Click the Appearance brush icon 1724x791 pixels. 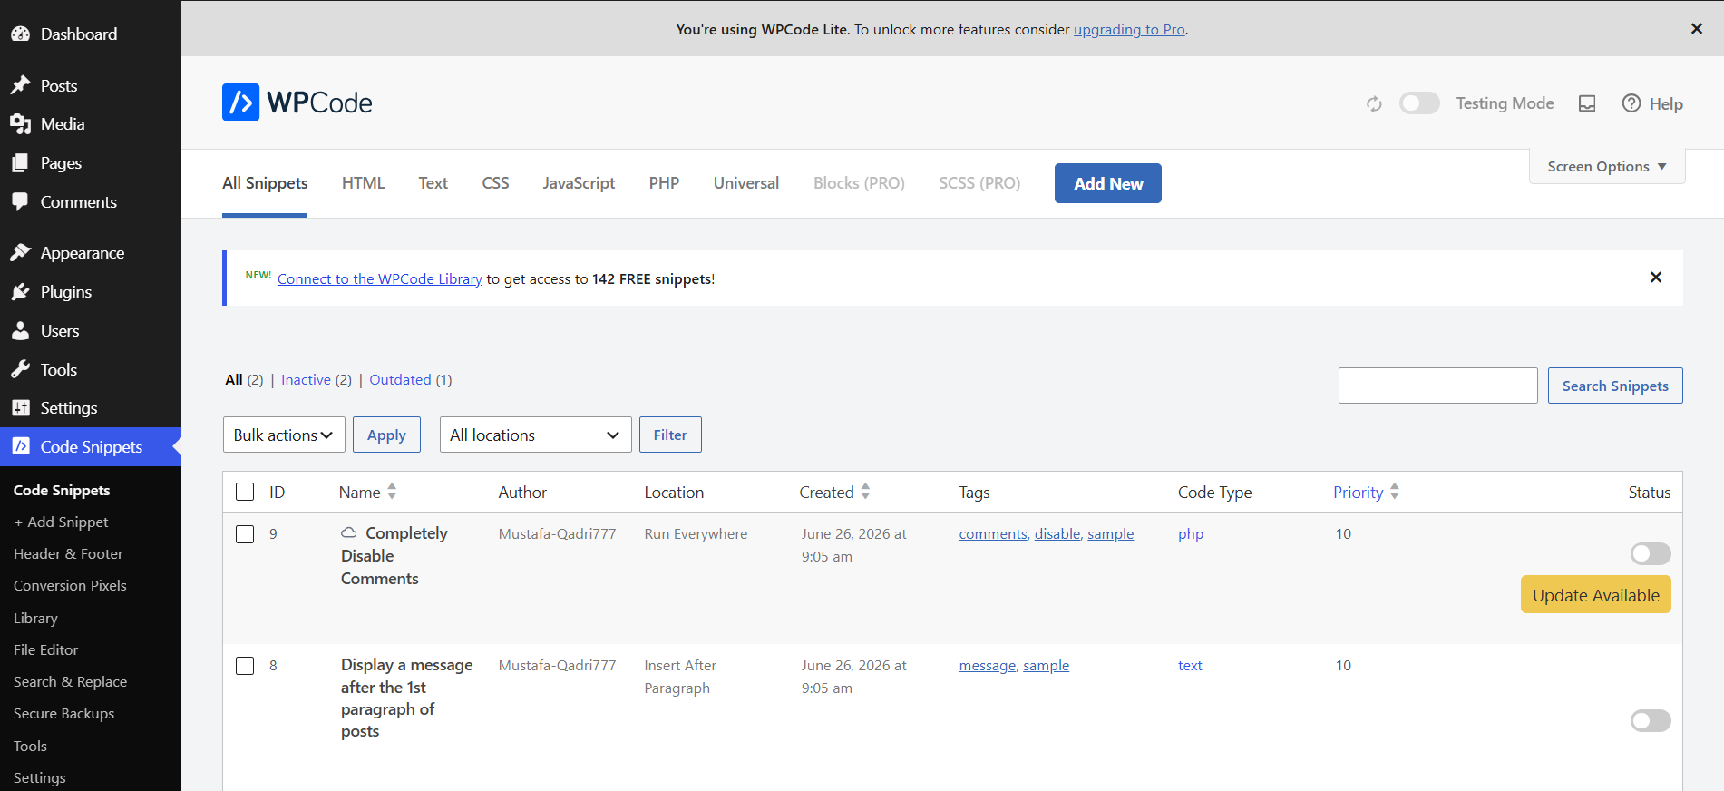(21, 252)
